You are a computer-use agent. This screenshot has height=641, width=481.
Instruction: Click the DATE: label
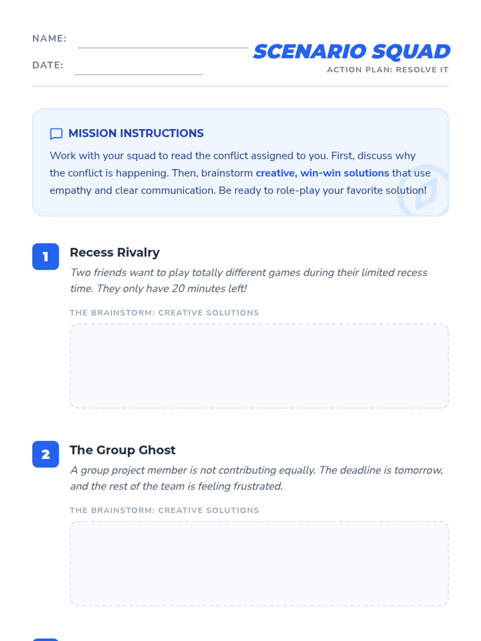[x=48, y=65]
